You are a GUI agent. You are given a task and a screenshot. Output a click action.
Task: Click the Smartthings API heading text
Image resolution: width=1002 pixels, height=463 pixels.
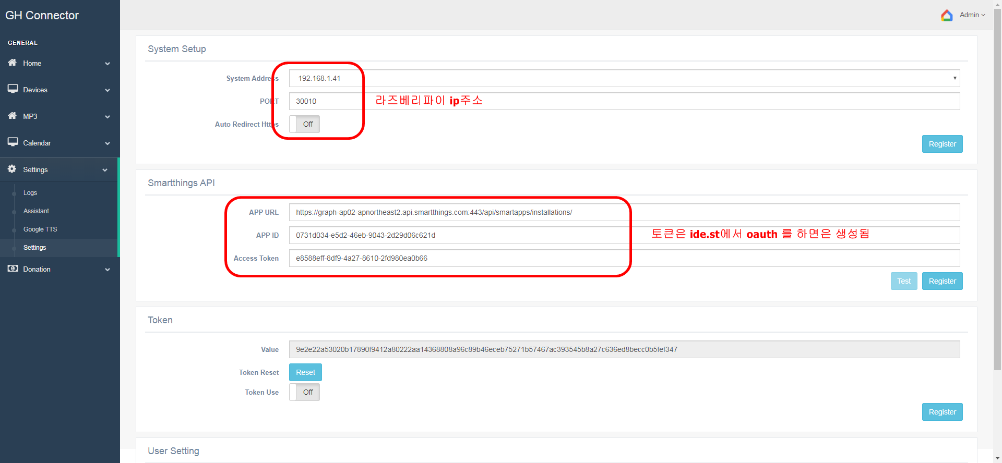[x=181, y=183]
